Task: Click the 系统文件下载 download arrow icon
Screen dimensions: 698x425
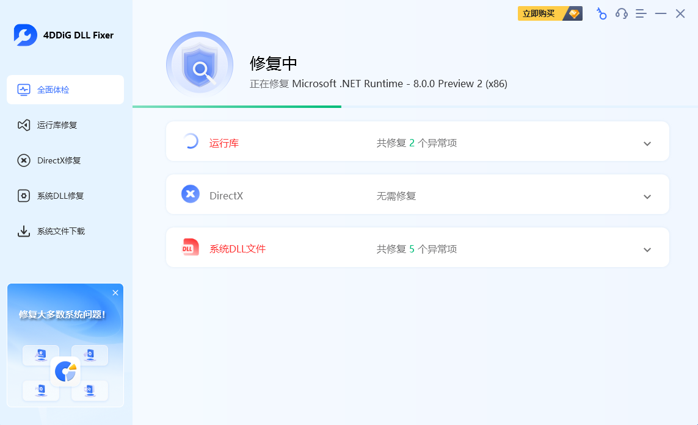Action: 24,231
